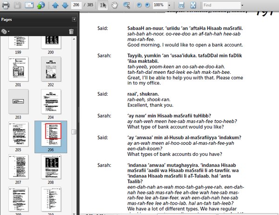This screenshot has height=215, width=279.
Task: Click the text 'Excellent, thank you.'
Action: pyautogui.click(x=150, y=105)
